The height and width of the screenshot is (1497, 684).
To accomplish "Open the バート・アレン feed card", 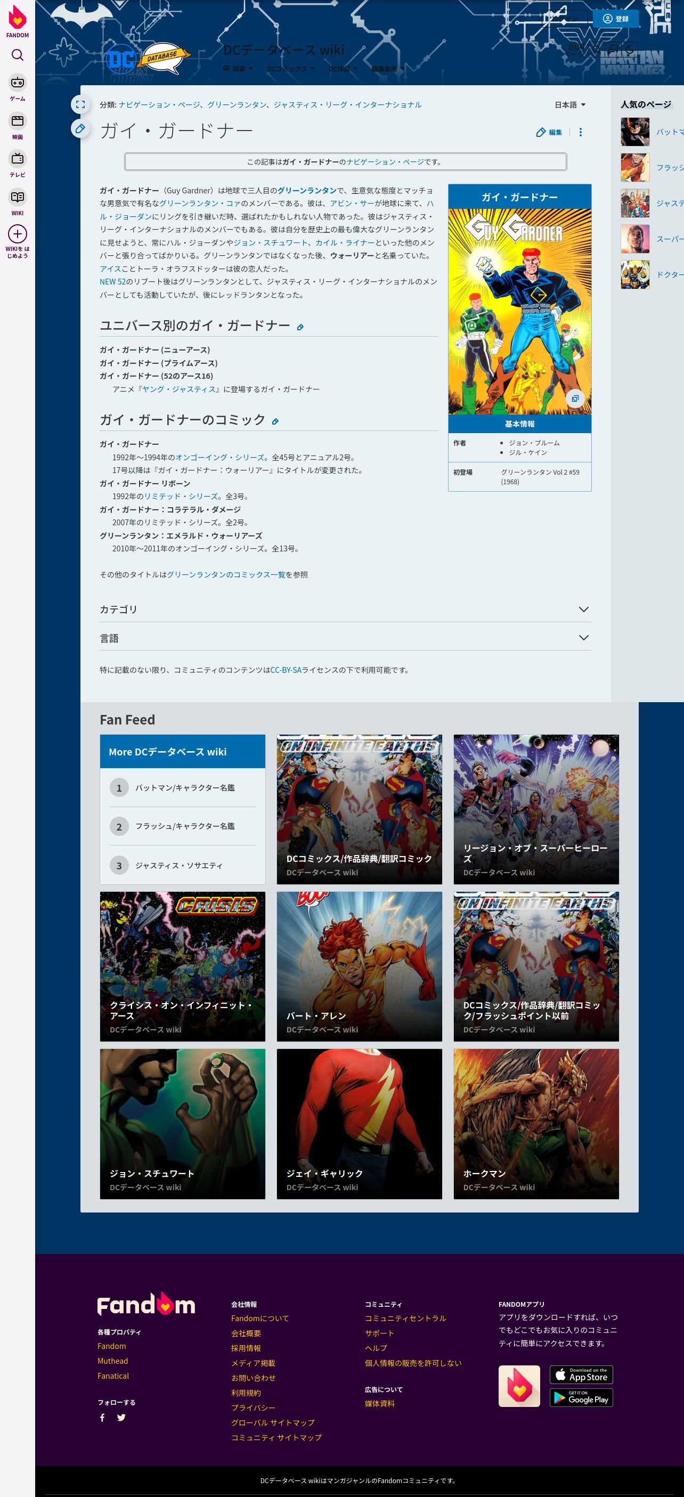I will (x=359, y=966).
